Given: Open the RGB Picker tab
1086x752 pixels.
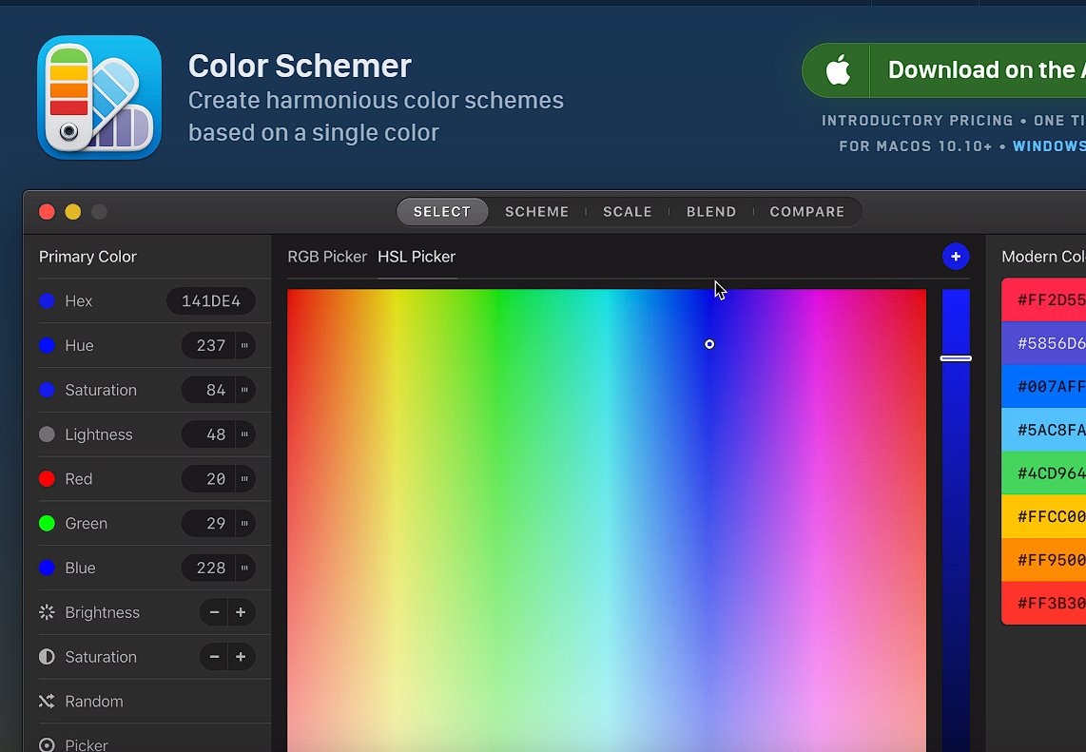Looking at the screenshot, I should [x=327, y=257].
